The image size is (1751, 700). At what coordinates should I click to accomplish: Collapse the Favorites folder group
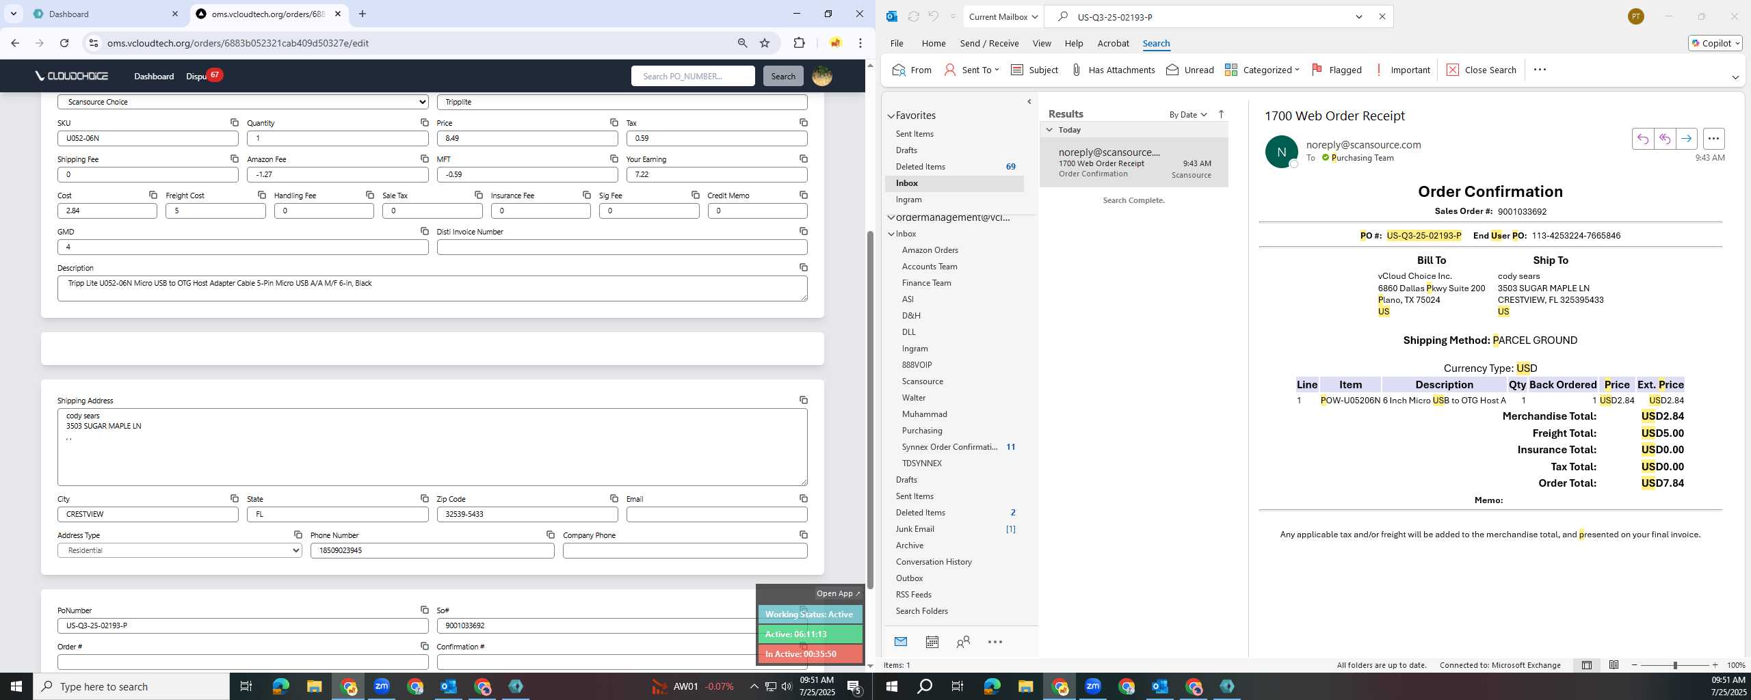click(891, 116)
